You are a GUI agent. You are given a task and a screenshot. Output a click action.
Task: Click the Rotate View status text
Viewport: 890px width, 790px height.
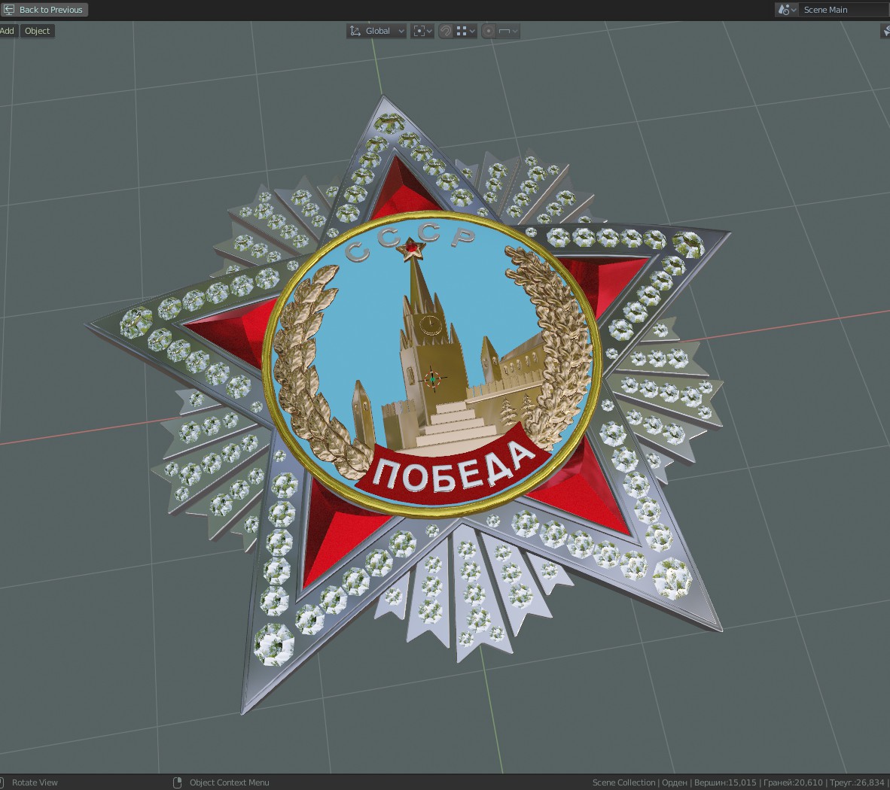click(35, 782)
